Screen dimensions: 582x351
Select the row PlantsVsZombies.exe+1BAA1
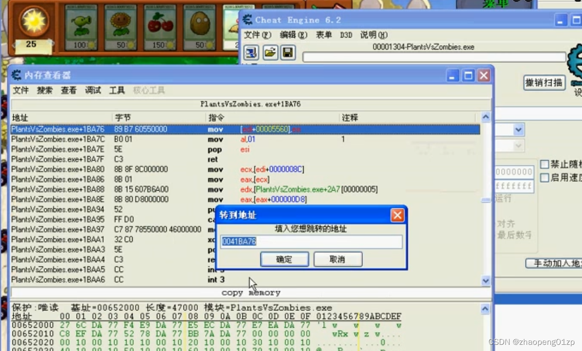[113, 239]
